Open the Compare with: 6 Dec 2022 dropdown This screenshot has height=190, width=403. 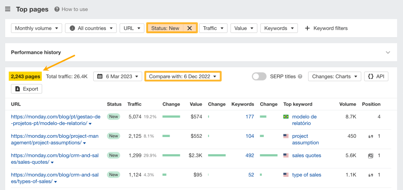(x=183, y=77)
